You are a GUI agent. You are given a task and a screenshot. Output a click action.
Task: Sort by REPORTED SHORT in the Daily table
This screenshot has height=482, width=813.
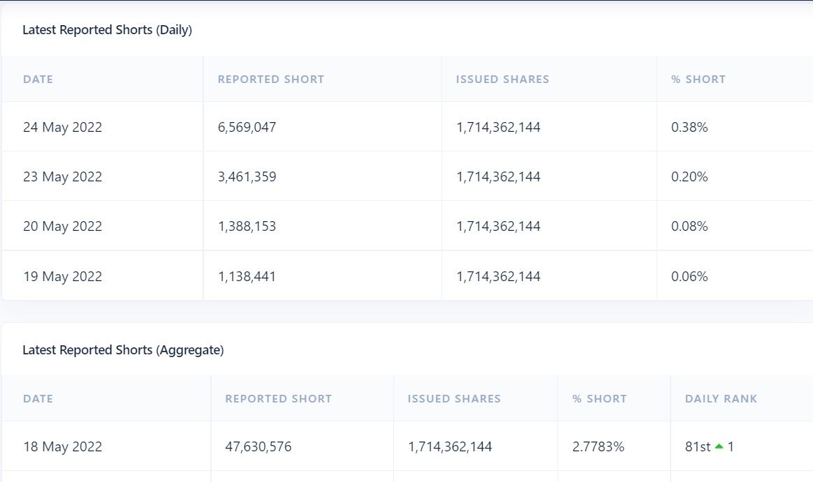(x=271, y=80)
